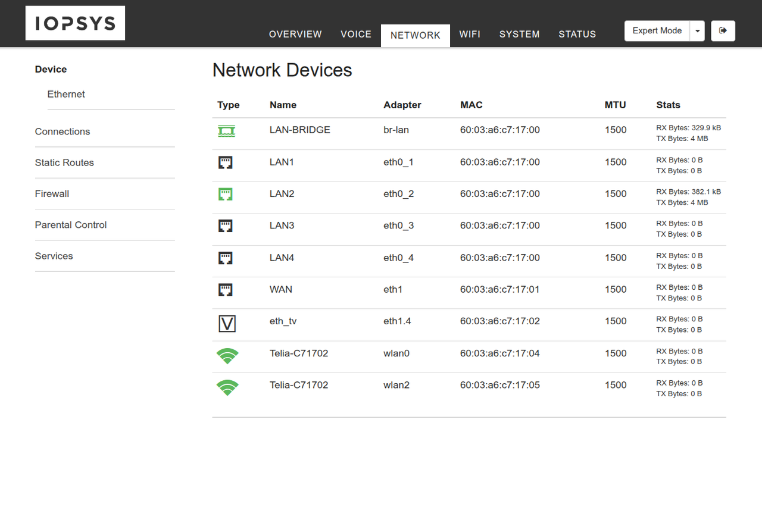This screenshot has width=762, height=523.
Task: Click the Expert Mode button
Action: click(x=657, y=31)
